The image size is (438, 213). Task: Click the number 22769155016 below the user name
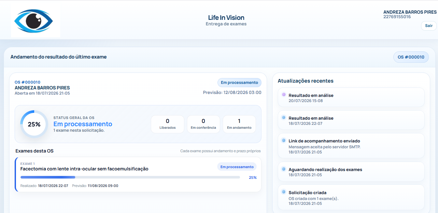[397, 17]
